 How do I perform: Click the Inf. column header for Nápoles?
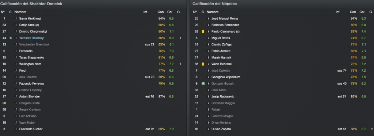click(338, 12)
